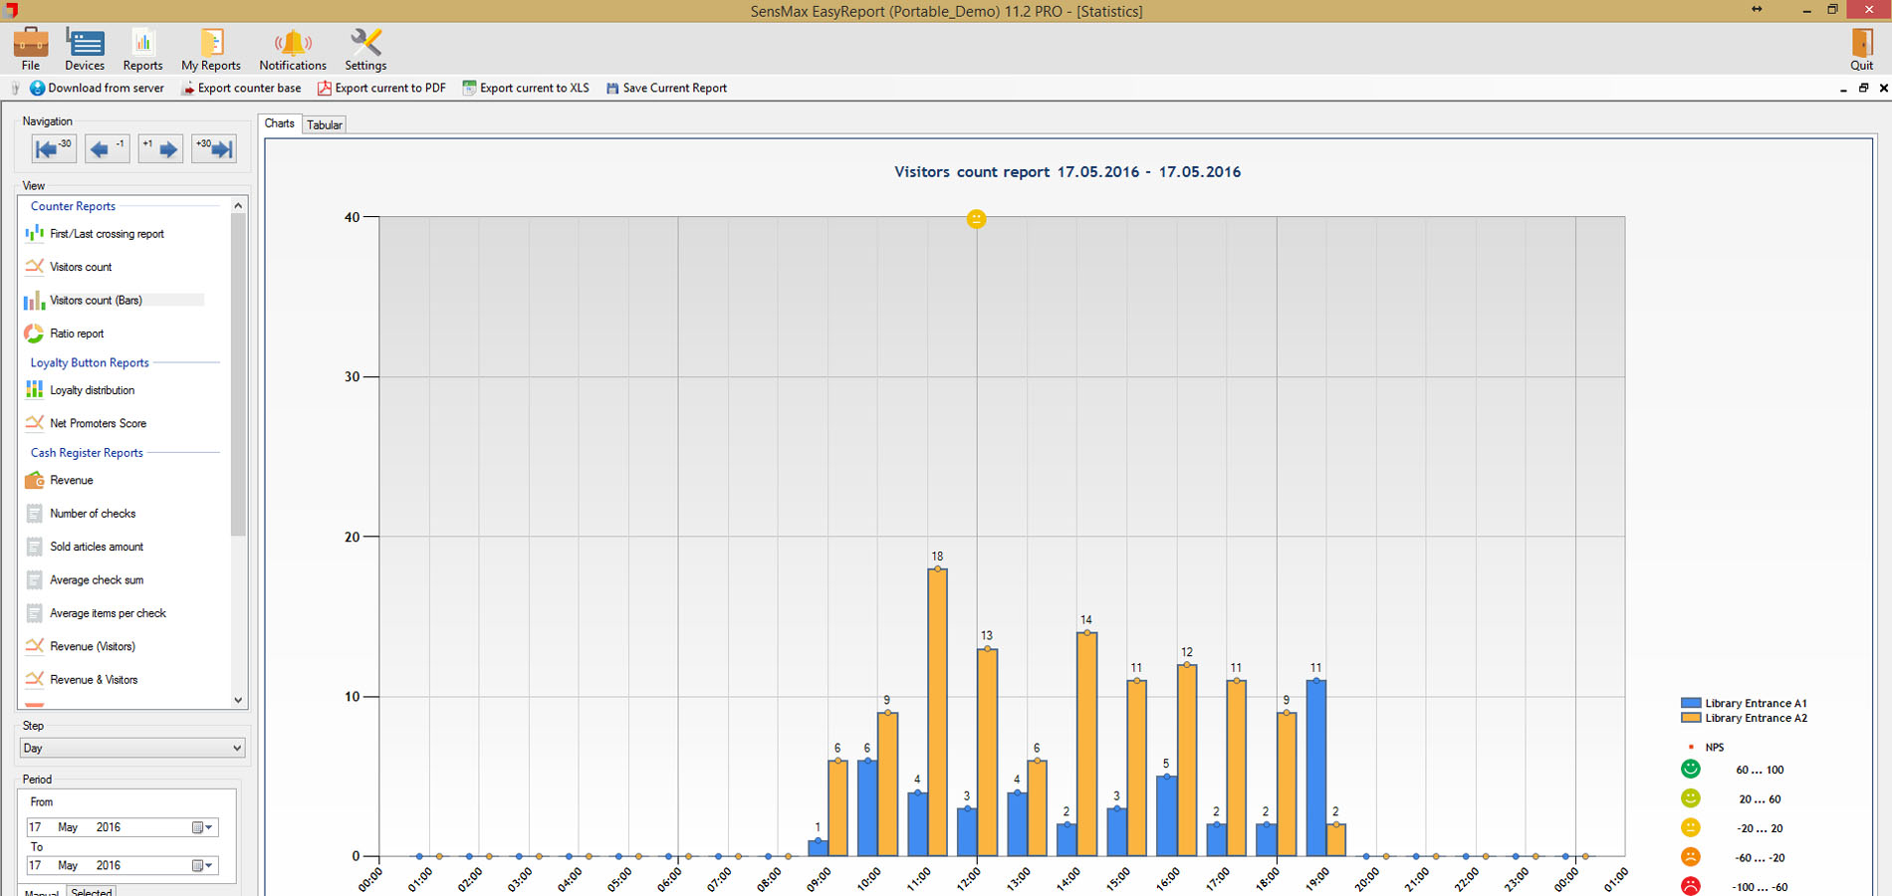
Task: Open the To date calendar dropdown
Action: coord(202,865)
